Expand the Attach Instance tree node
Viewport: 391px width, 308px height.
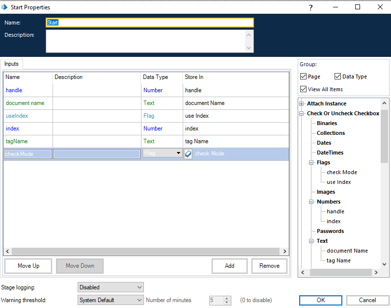[301, 103]
